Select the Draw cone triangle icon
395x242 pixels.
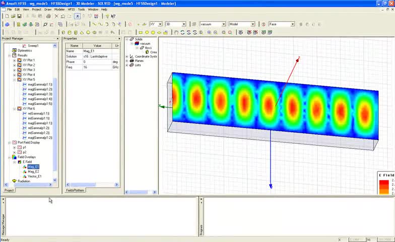[82, 32]
